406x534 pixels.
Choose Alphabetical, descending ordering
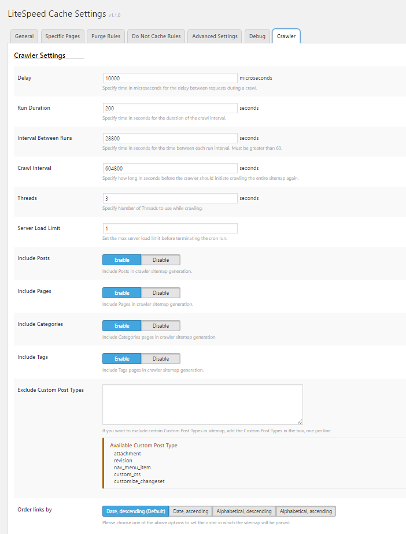click(x=244, y=511)
